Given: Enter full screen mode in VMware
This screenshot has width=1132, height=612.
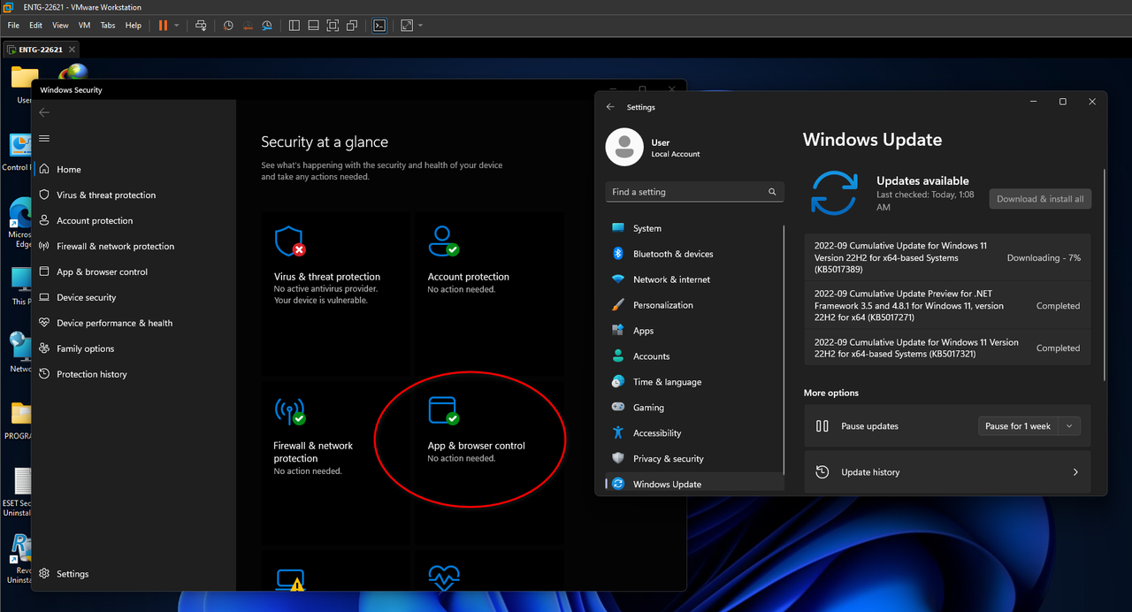Looking at the screenshot, I should tap(333, 26).
